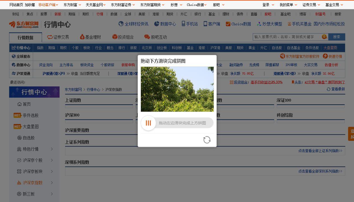This screenshot has height=202, width=354.
Task: Click 行情中心 breadcrumb link
Action: click(93, 89)
